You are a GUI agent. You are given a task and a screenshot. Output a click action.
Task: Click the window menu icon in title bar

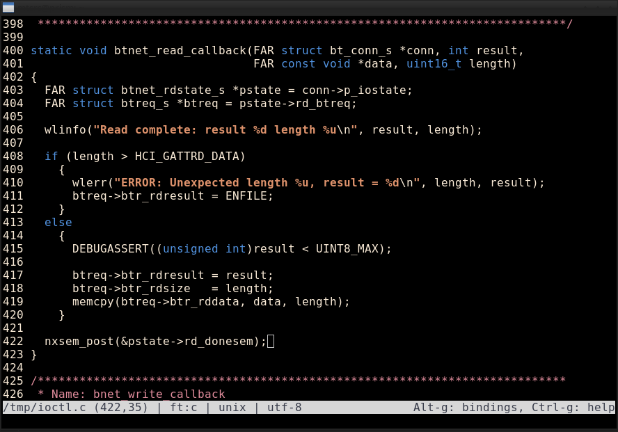click(x=8, y=8)
